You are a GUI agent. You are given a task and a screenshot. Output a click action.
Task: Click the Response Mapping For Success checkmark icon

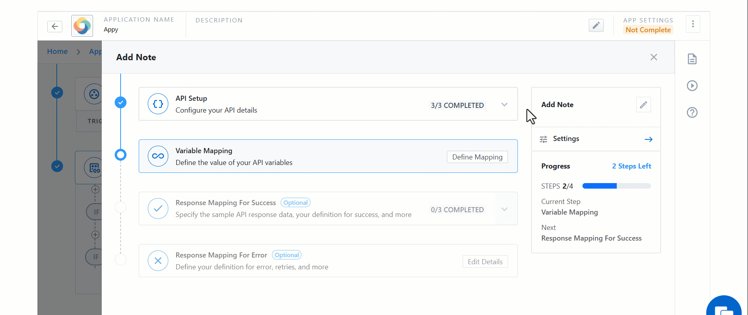click(158, 208)
